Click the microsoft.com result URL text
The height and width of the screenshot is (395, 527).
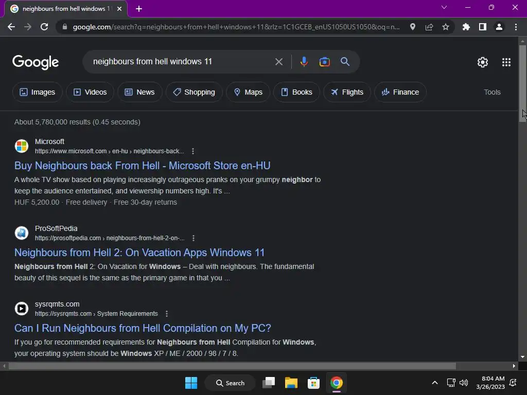click(x=110, y=151)
